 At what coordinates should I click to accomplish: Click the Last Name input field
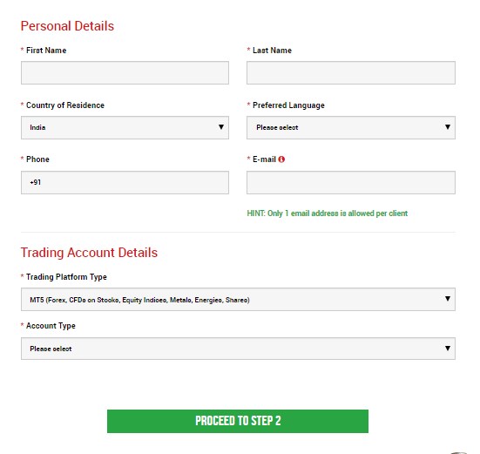point(351,73)
